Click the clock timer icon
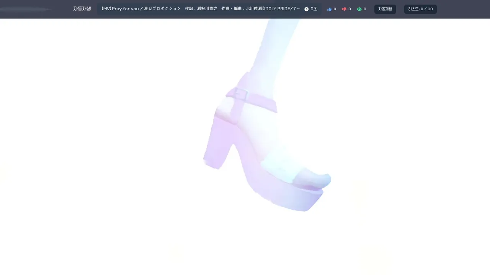The height and width of the screenshot is (275, 490). [x=307, y=9]
